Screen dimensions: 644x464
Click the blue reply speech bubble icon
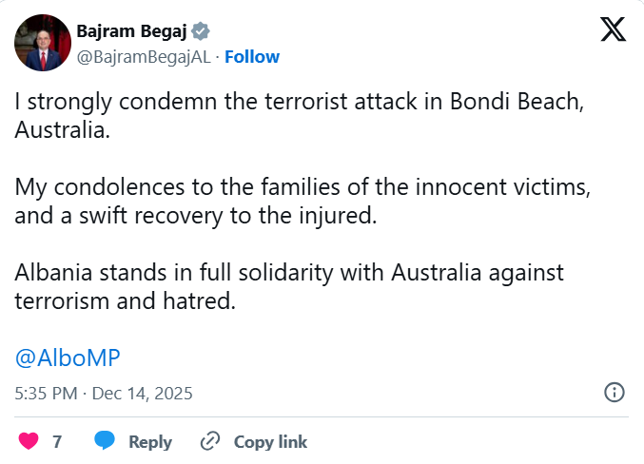(106, 441)
